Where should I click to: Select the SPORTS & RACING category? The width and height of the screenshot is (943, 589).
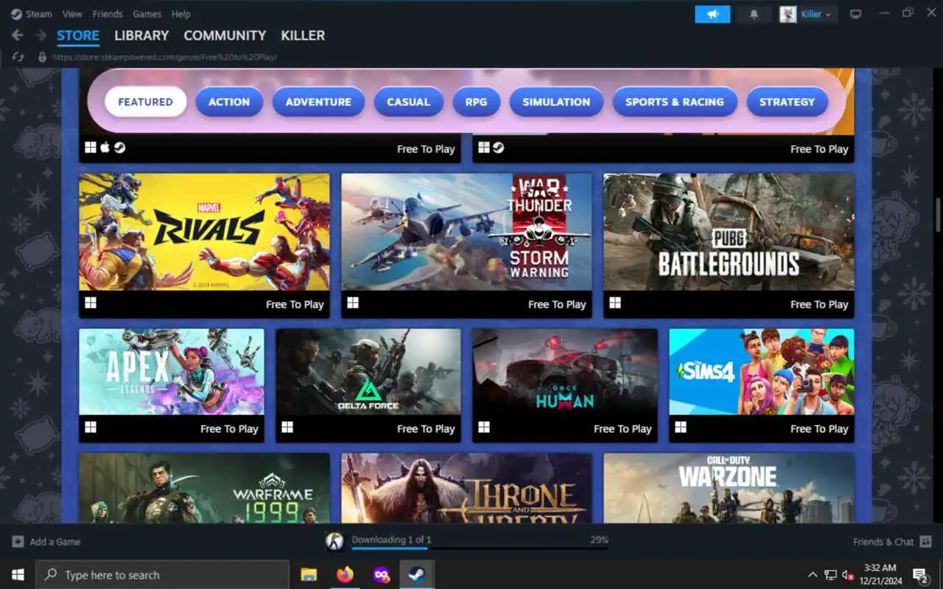click(675, 102)
